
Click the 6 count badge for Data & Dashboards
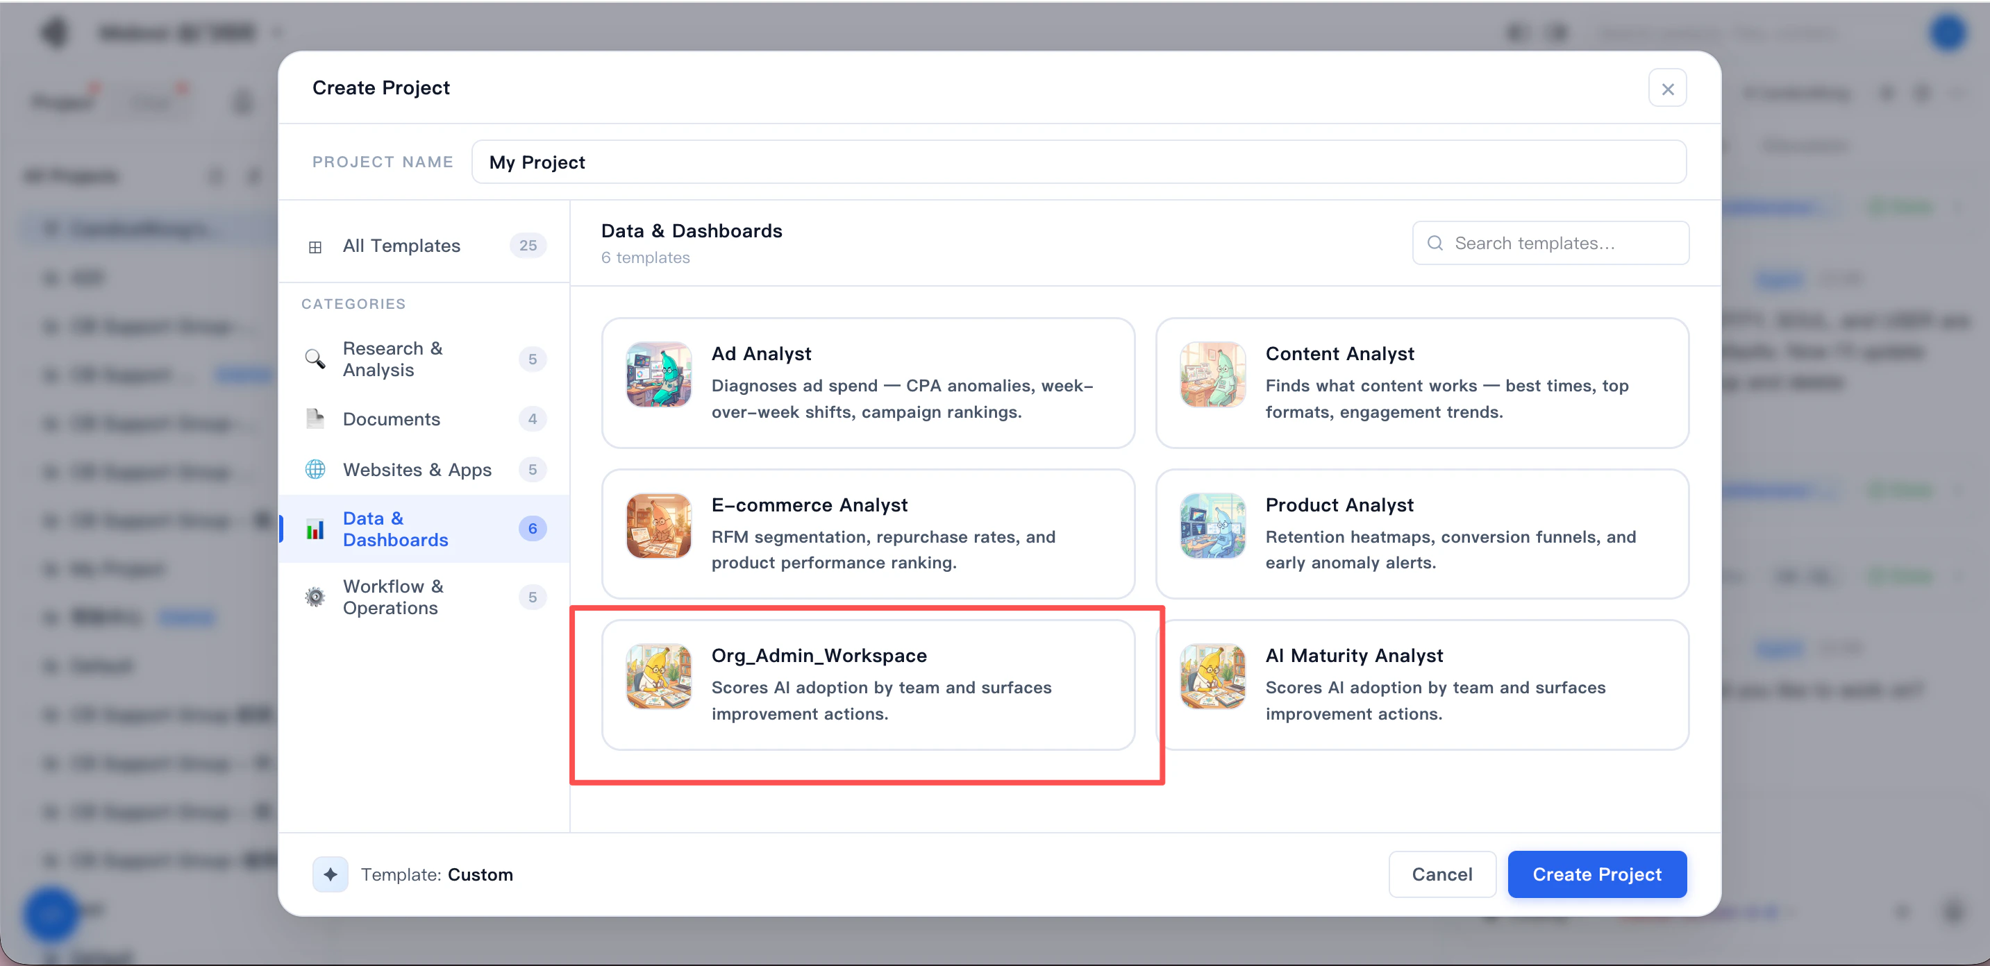point(533,529)
